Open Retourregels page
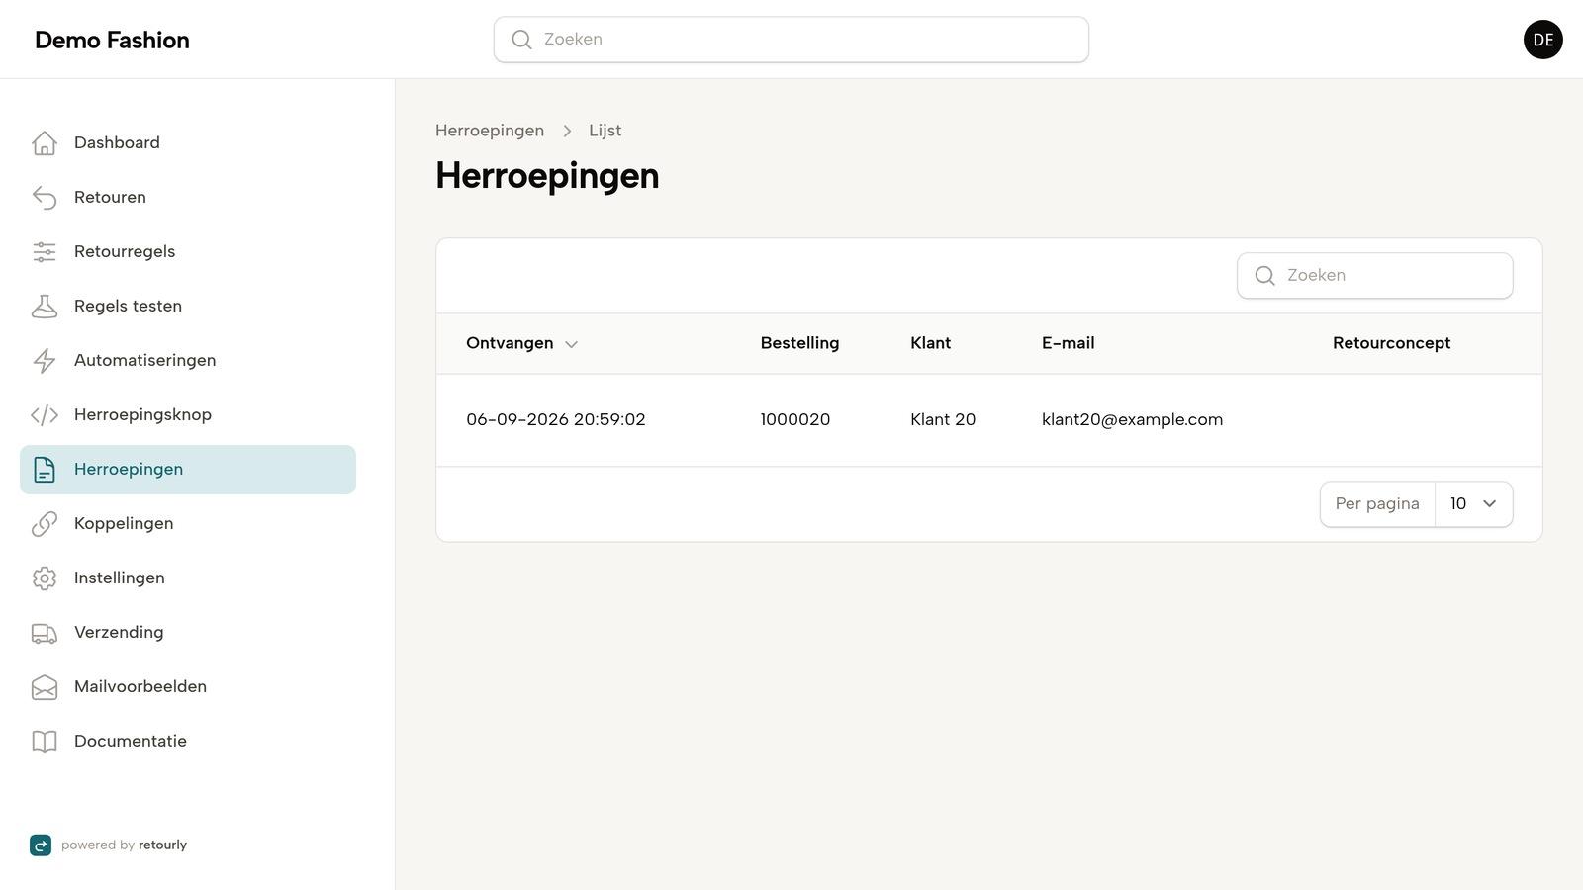The height and width of the screenshot is (890, 1583). pyautogui.click(x=188, y=252)
